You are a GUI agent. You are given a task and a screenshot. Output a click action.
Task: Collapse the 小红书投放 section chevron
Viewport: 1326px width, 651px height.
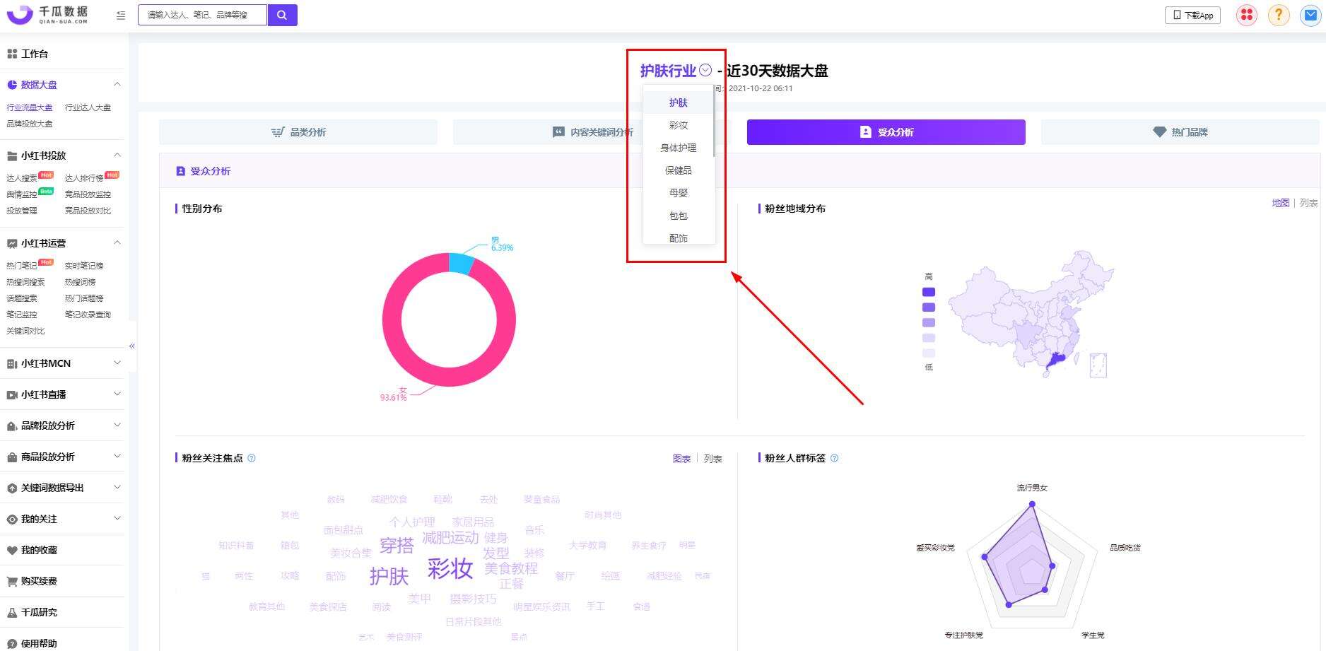(x=117, y=156)
